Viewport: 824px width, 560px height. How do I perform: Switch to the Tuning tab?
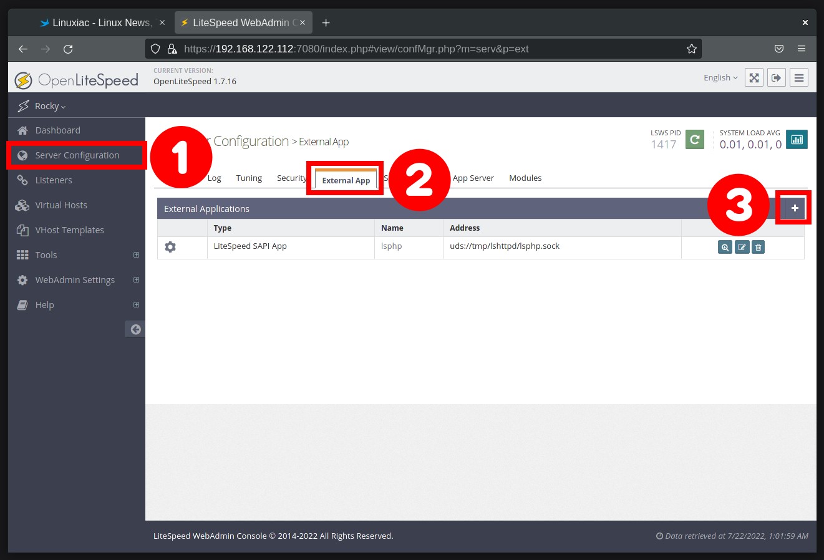(249, 178)
